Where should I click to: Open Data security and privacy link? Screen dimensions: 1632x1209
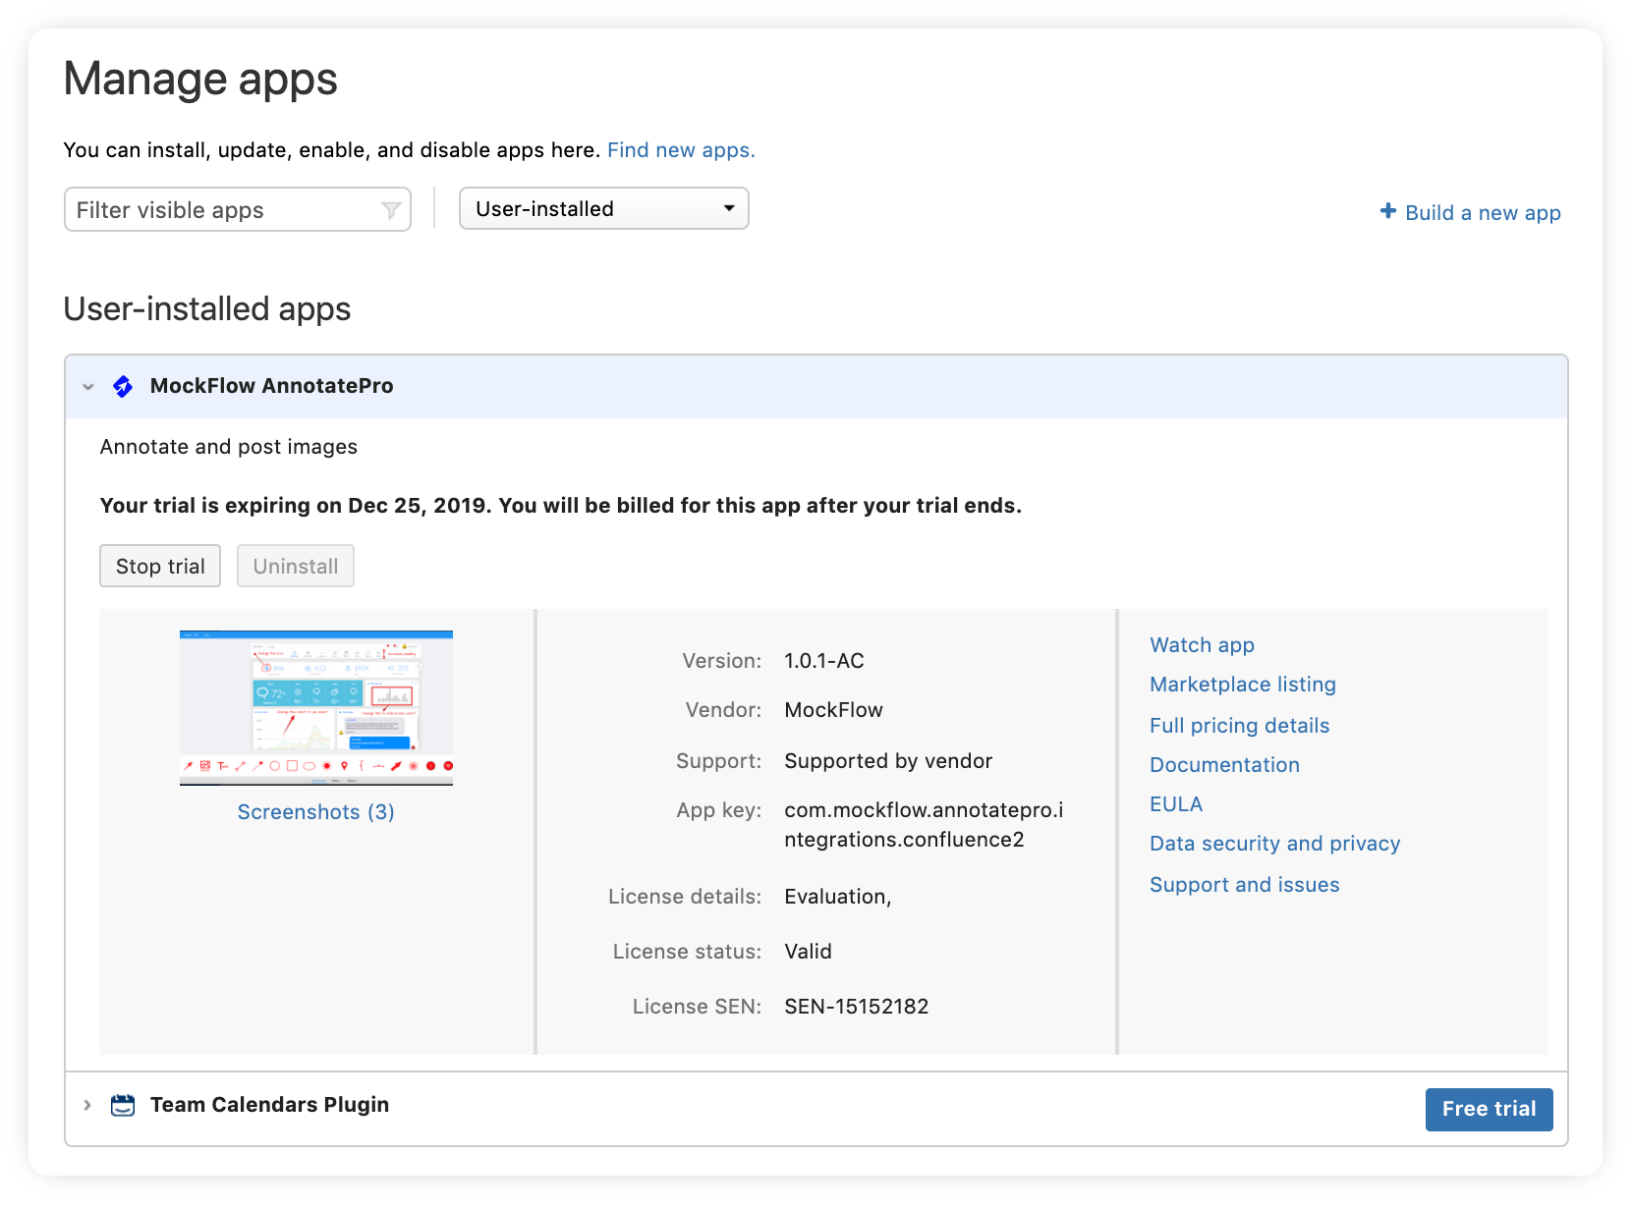1274,844
